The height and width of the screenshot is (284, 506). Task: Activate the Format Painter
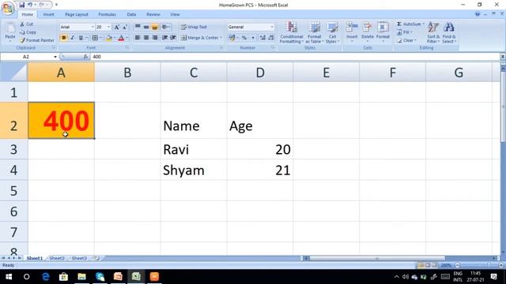37,40
